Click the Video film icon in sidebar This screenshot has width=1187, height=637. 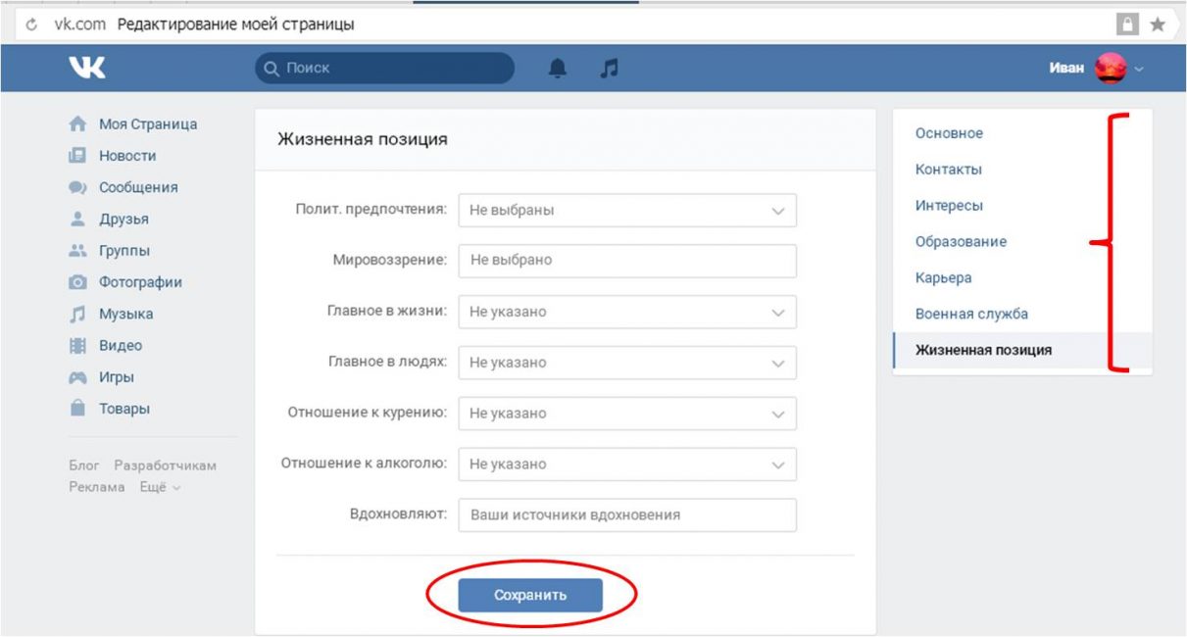pyautogui.click(x=77, y=345)
